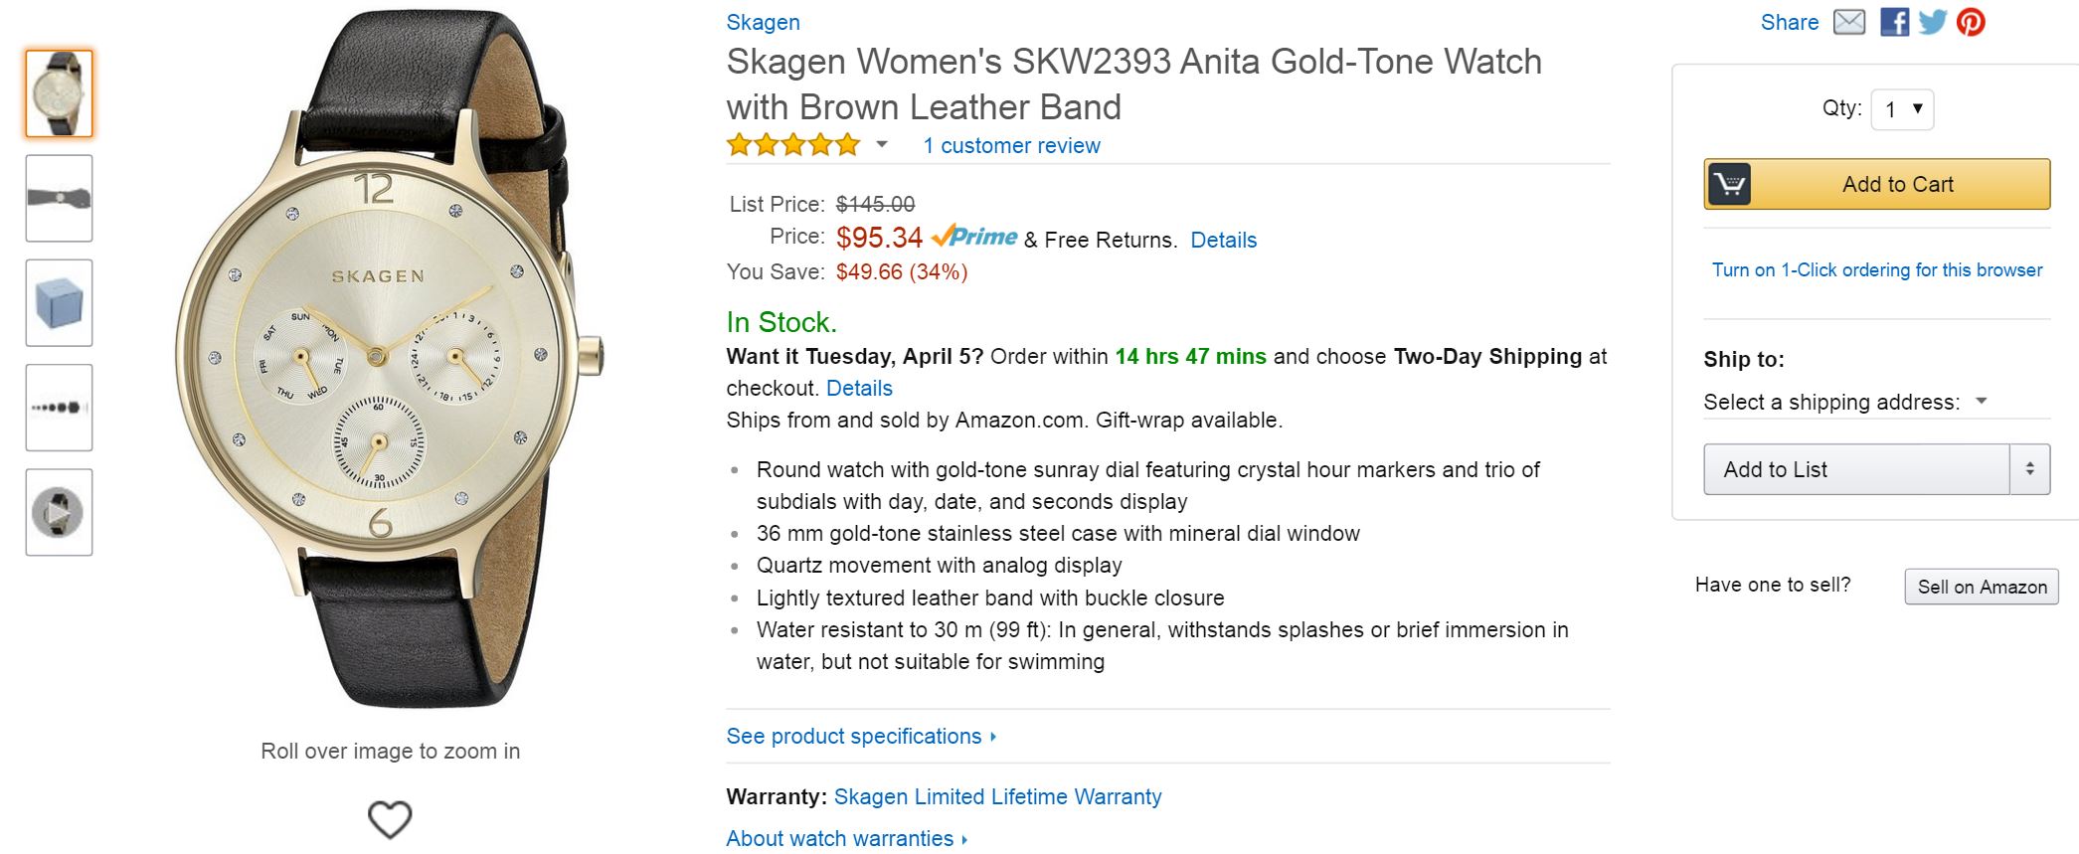The height and width of the screenshot is (854, 2079).
Task: Open the quantity dropdown
Action: point(1902,109)
